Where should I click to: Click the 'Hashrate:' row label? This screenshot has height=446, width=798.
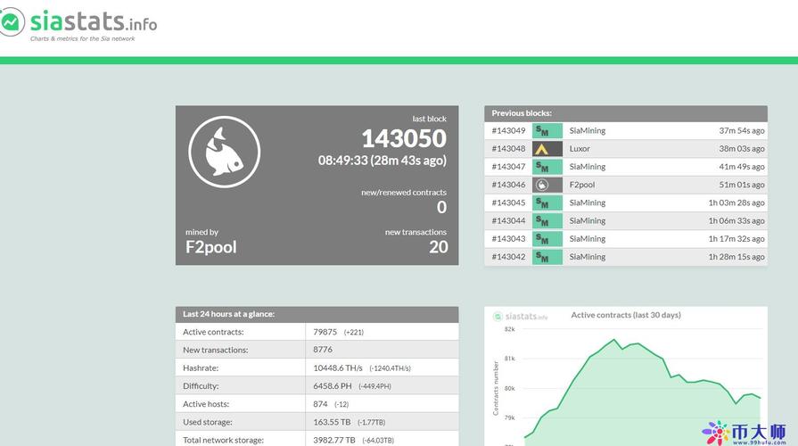point(201,368)
